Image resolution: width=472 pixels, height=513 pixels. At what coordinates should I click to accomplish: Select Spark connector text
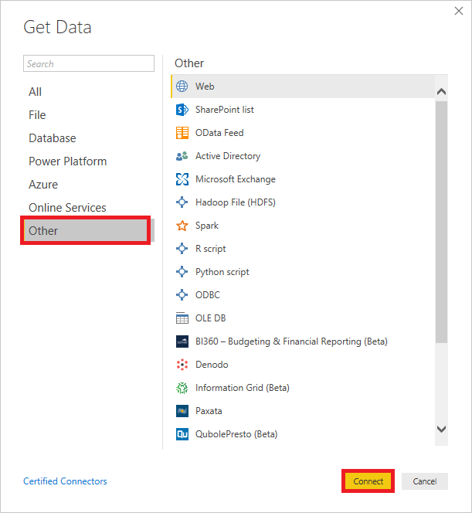pos(207,226)
